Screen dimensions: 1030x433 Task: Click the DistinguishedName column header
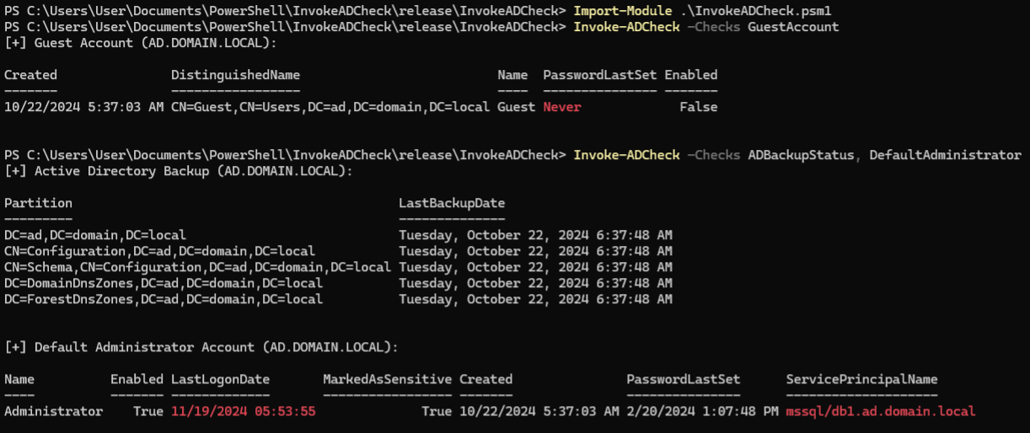click(x=235, y=75)
